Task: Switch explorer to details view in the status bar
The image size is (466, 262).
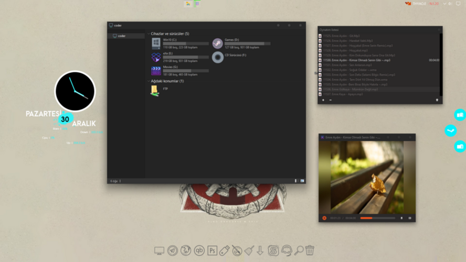Action: click(295, 181)
